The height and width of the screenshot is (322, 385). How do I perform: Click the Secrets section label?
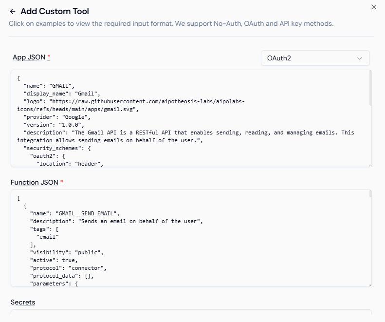tap(23, 302)
